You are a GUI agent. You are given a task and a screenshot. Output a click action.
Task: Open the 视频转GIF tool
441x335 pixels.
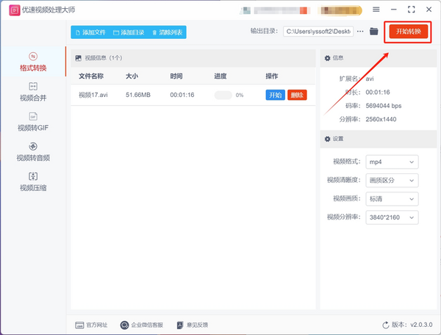[x=33, y=122]
